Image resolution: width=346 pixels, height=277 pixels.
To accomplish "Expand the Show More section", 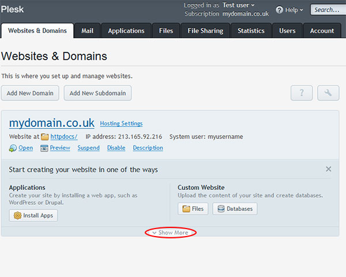I will pyautogui.click(x=170, y=233).
